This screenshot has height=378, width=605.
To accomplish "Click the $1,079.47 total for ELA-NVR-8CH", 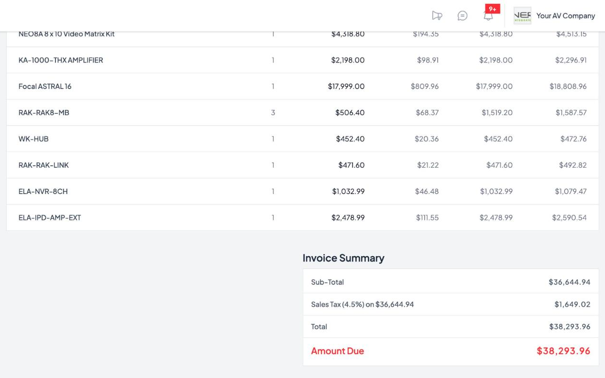I will coord(571,192).
